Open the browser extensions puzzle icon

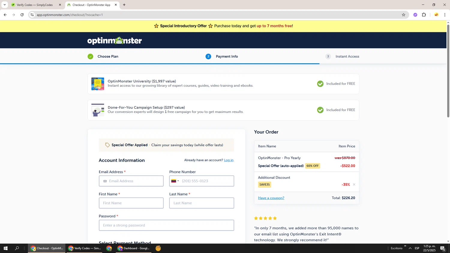pos(424,15)
